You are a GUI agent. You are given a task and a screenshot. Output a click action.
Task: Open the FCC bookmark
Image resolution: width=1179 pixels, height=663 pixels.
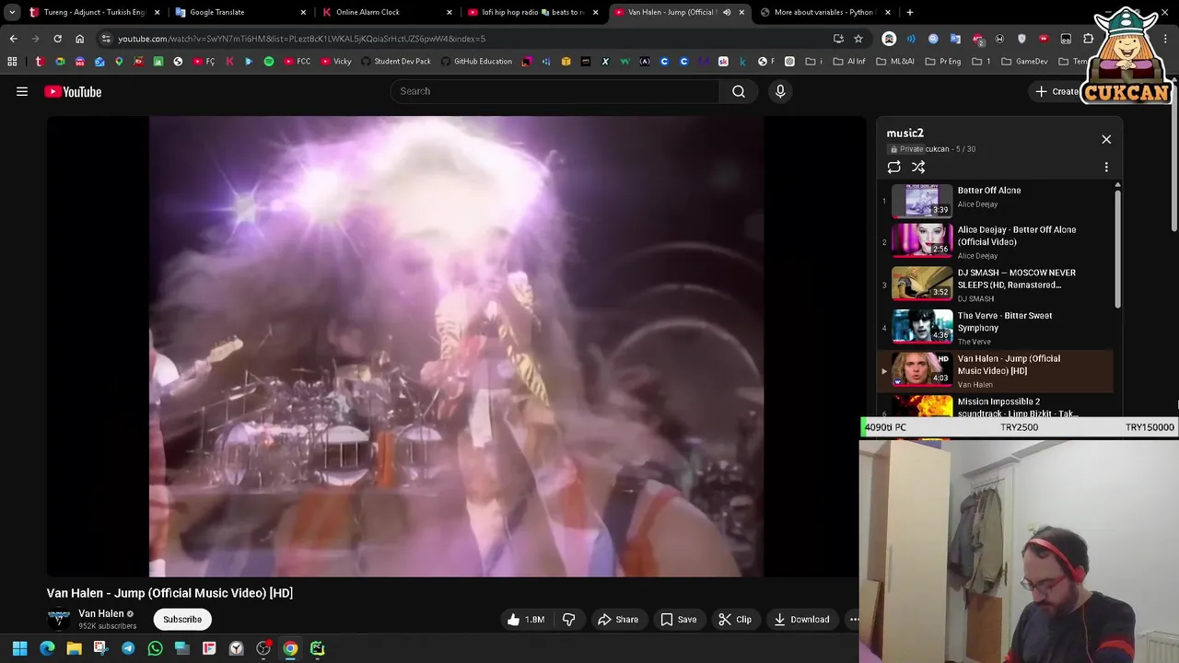click(x=298, y=62)
